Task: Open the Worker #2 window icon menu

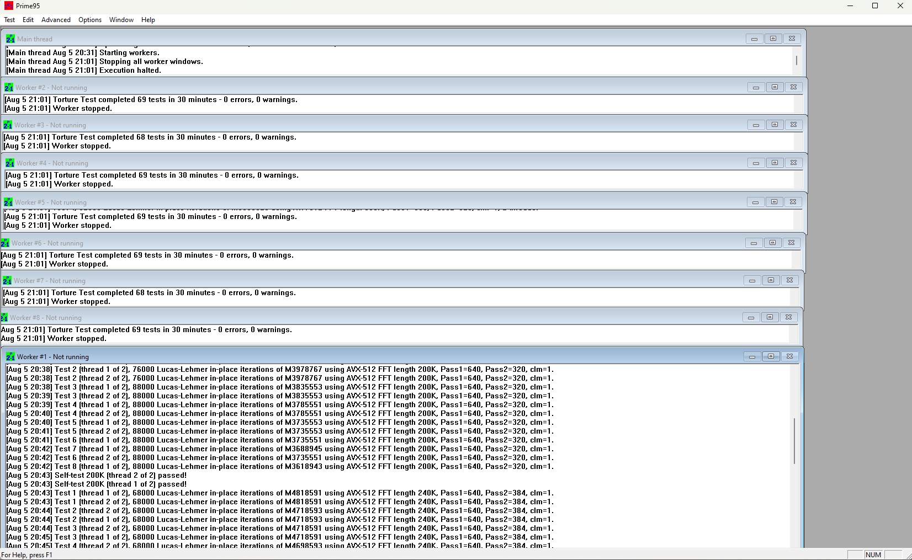Action: (9, 87)
